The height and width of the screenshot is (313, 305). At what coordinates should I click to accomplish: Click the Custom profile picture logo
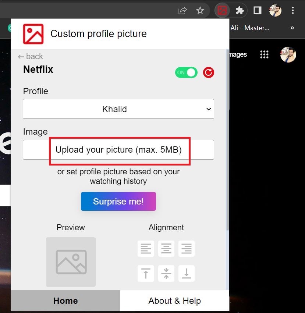(x=33, y=34)
